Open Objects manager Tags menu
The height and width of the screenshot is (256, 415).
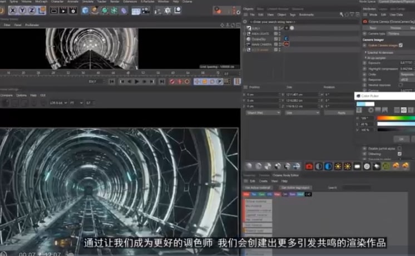[x=293, y=15]
